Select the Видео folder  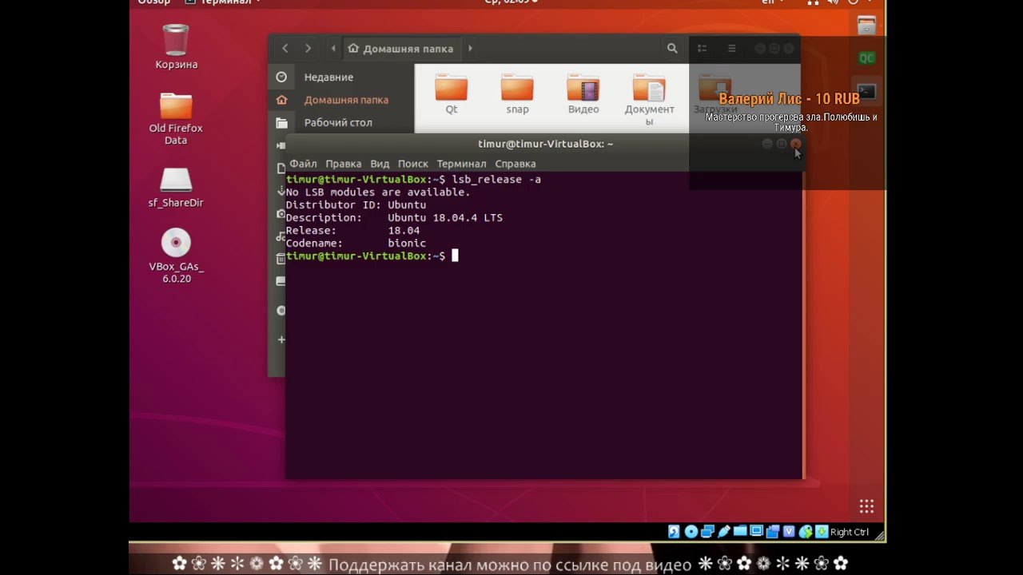[583, 94]
